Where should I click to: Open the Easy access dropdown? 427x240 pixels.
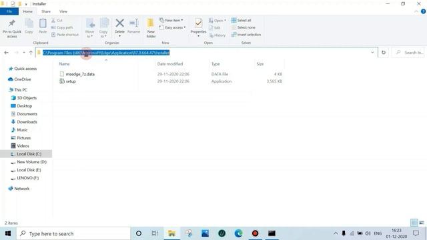point(173,27)
